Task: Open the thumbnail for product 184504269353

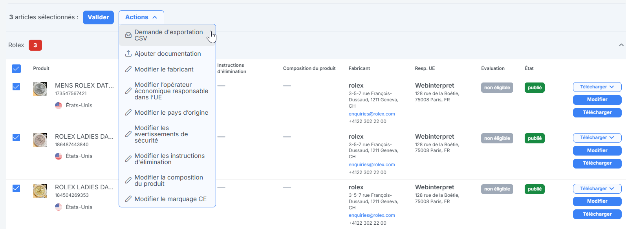Action: click(40, 191)
